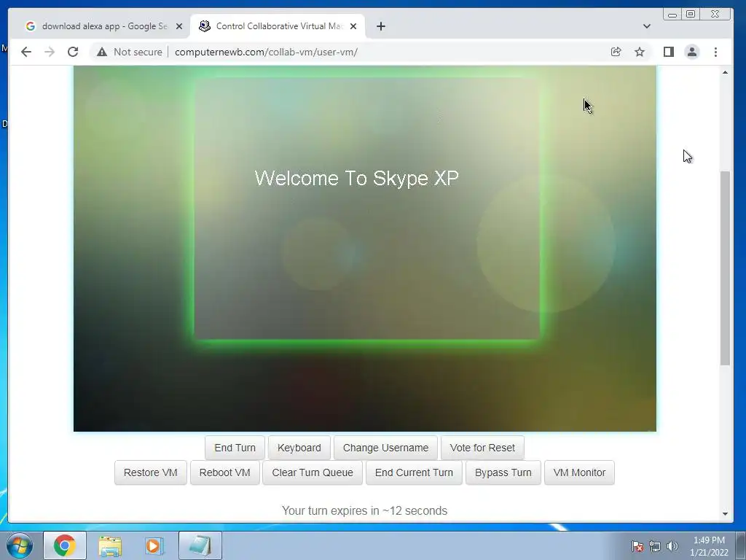
Task: Click Change Username button
Action: pyautogui.click(x=386, y=448)
